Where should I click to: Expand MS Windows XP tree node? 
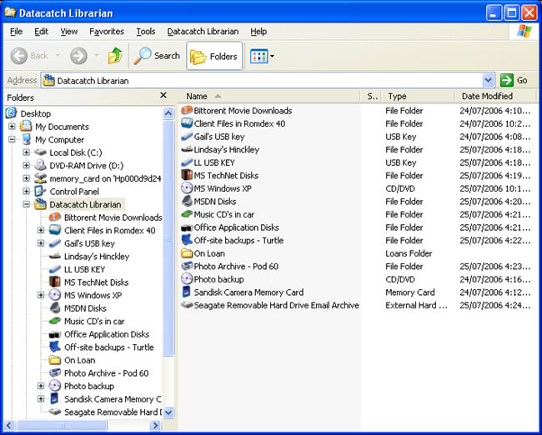41,295
